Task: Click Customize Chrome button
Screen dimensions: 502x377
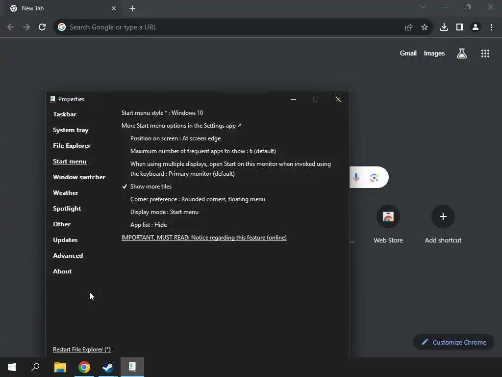Action: pyautogui.click(x=453, y=342)
